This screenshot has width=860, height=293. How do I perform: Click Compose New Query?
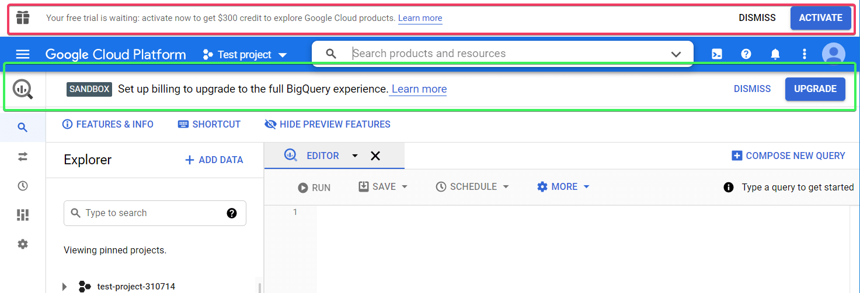[788, 156]
